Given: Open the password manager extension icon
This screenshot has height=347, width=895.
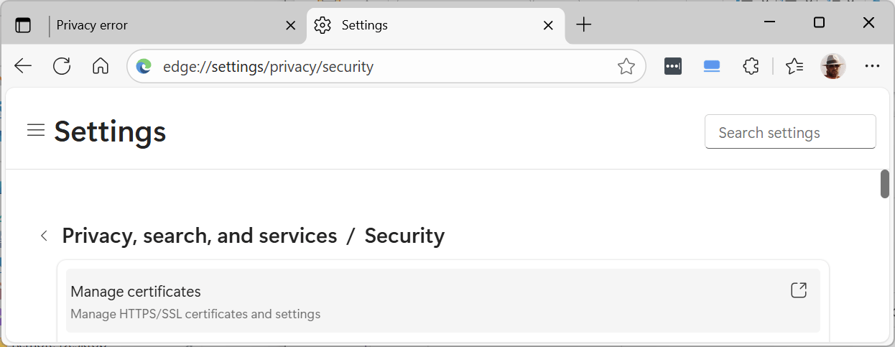Looking at the screenshot, I should (x=672, y=67).
